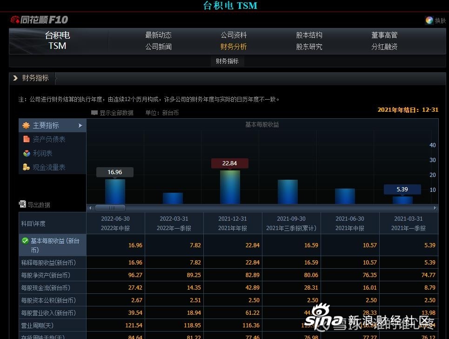
Task: Click the 同花顺F10 logo
Action: 39,20
